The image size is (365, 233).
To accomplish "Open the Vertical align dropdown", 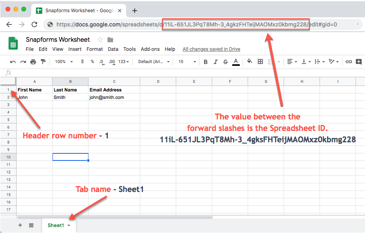I will (x=306, y=62).
